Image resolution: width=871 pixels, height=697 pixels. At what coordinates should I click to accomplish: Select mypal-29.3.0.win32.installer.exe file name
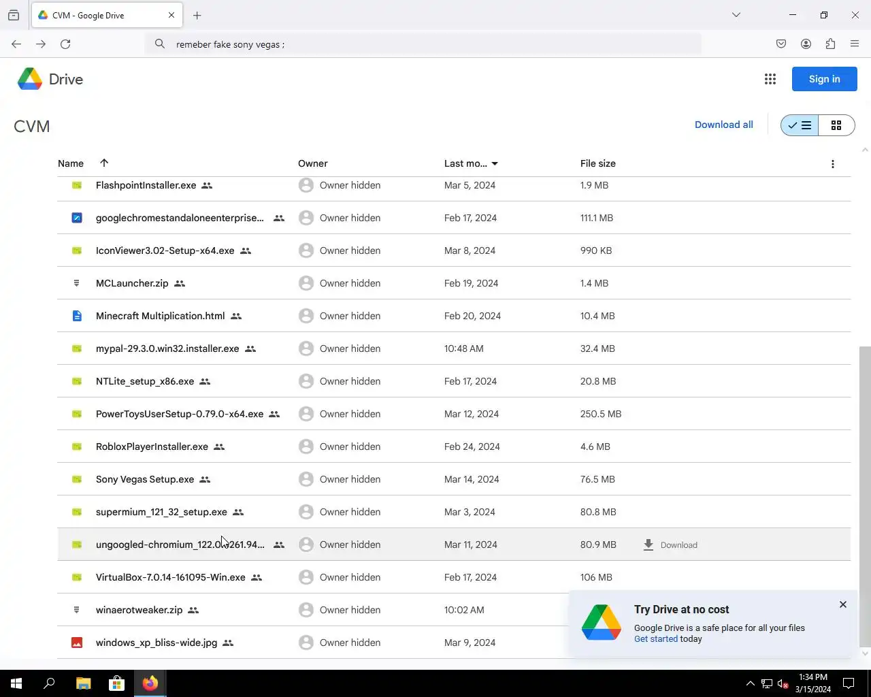(x=167, y=348)
